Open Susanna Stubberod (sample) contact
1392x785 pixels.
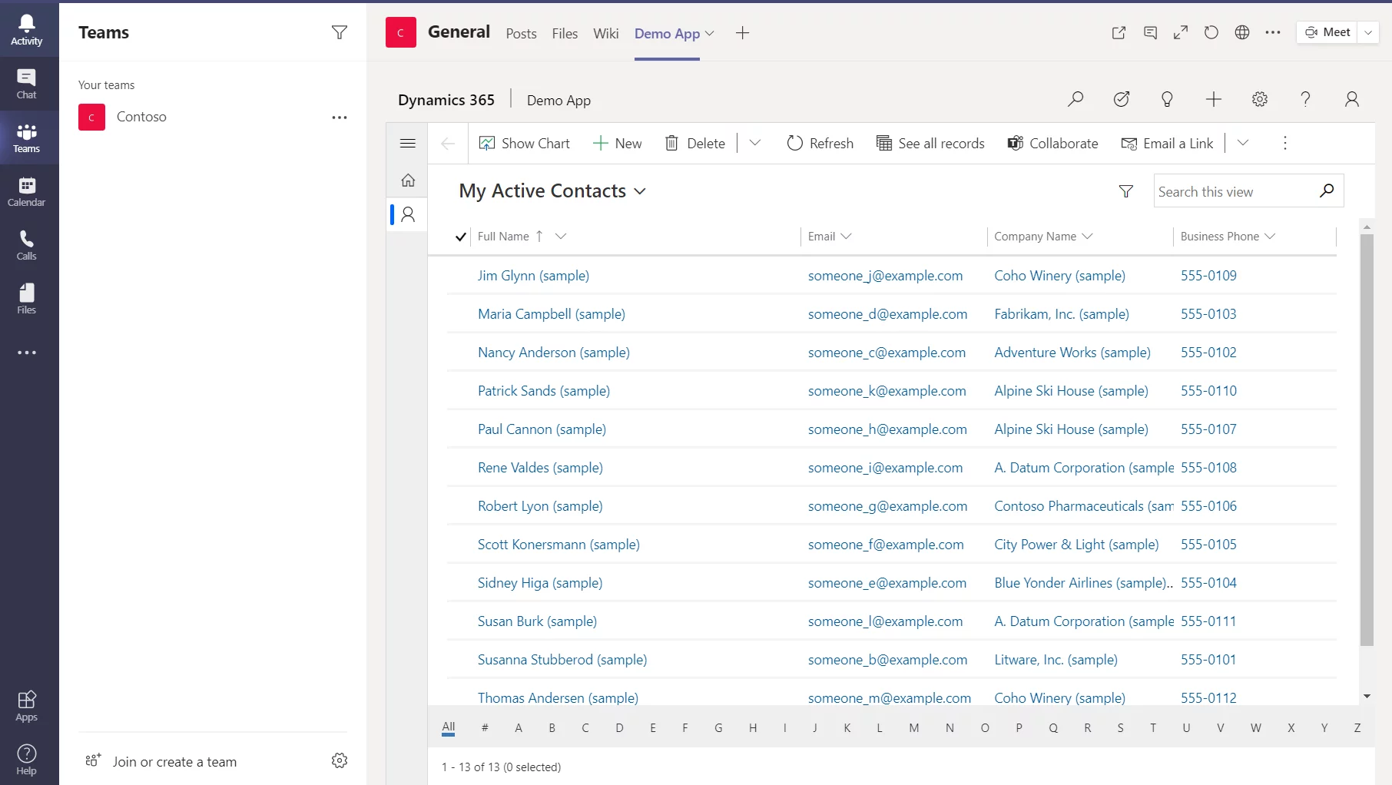562,660
